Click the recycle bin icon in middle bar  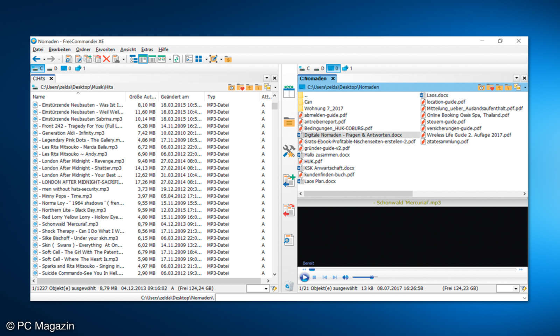click(289, 286)
